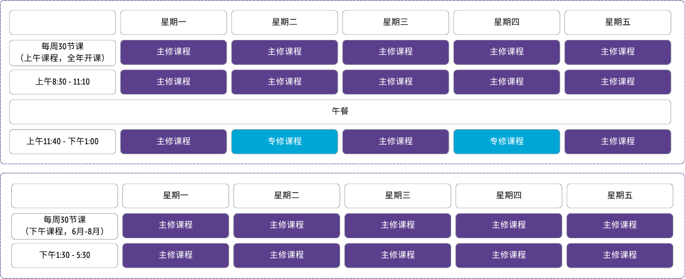Click the 下午课程，6月-8月 label cell
The height and width of the screenshot is (279, 685).
(64, 225)
